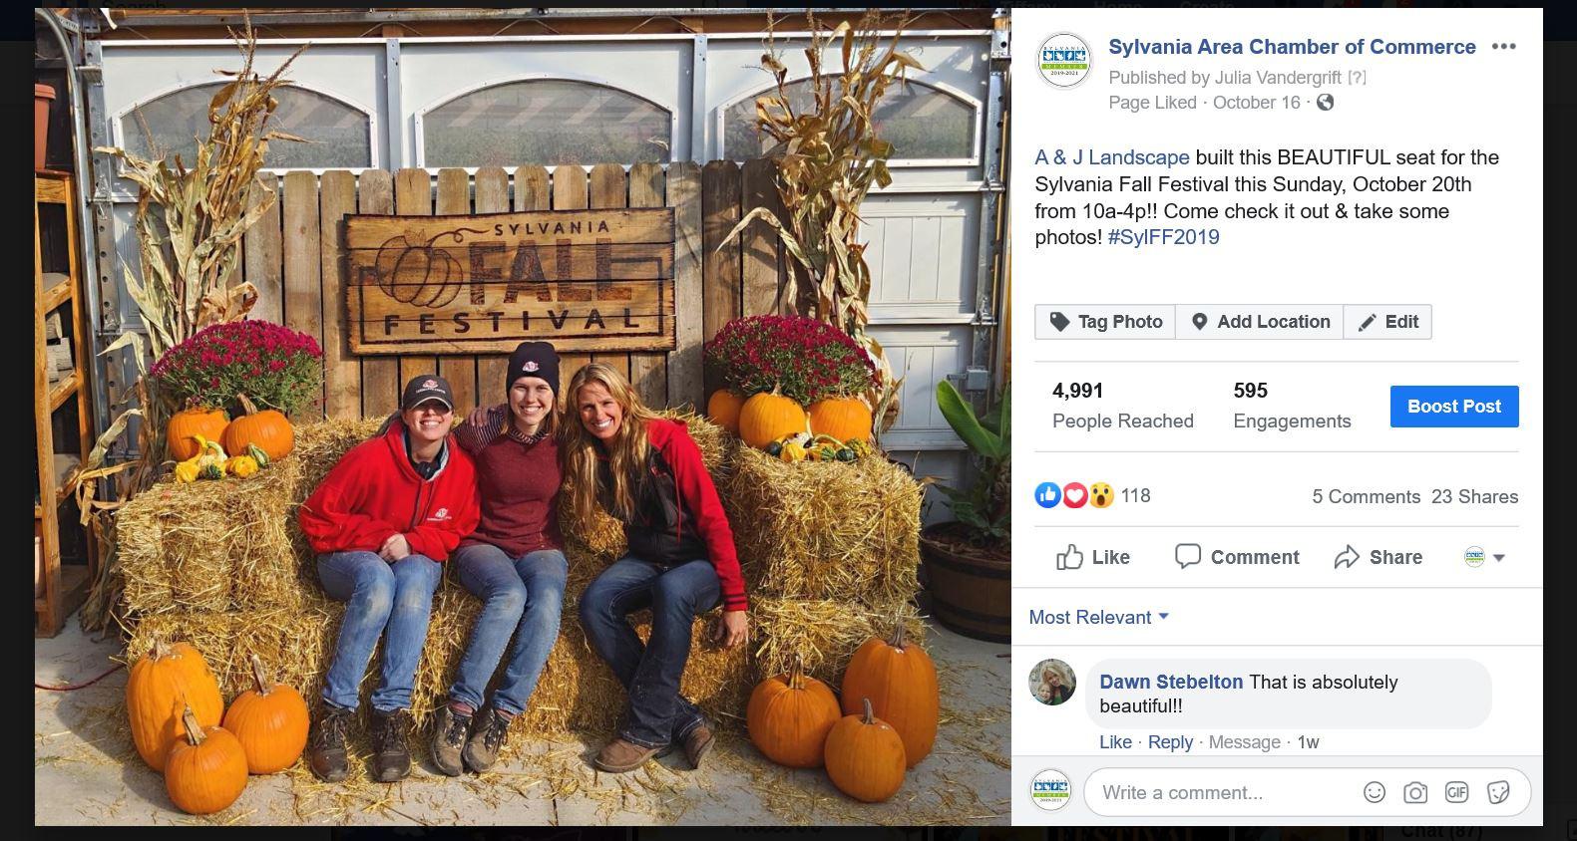
Task: Open the A & J Landscape link
Action: [1112, 157]
